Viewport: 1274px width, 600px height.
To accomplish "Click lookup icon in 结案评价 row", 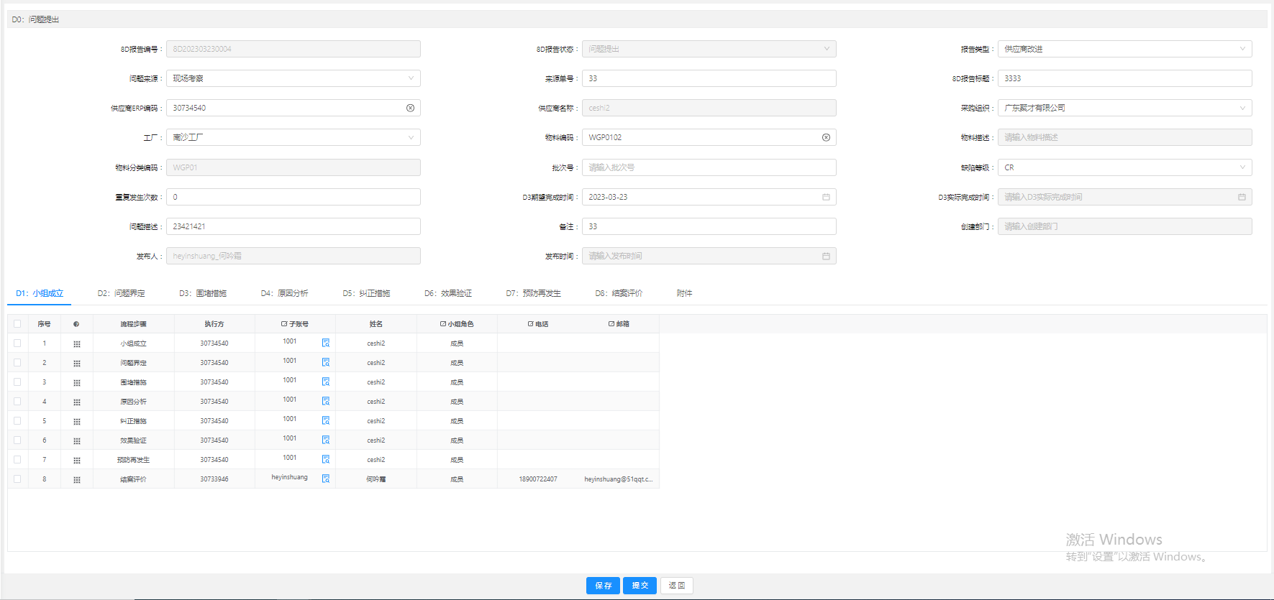I will 326,479.
